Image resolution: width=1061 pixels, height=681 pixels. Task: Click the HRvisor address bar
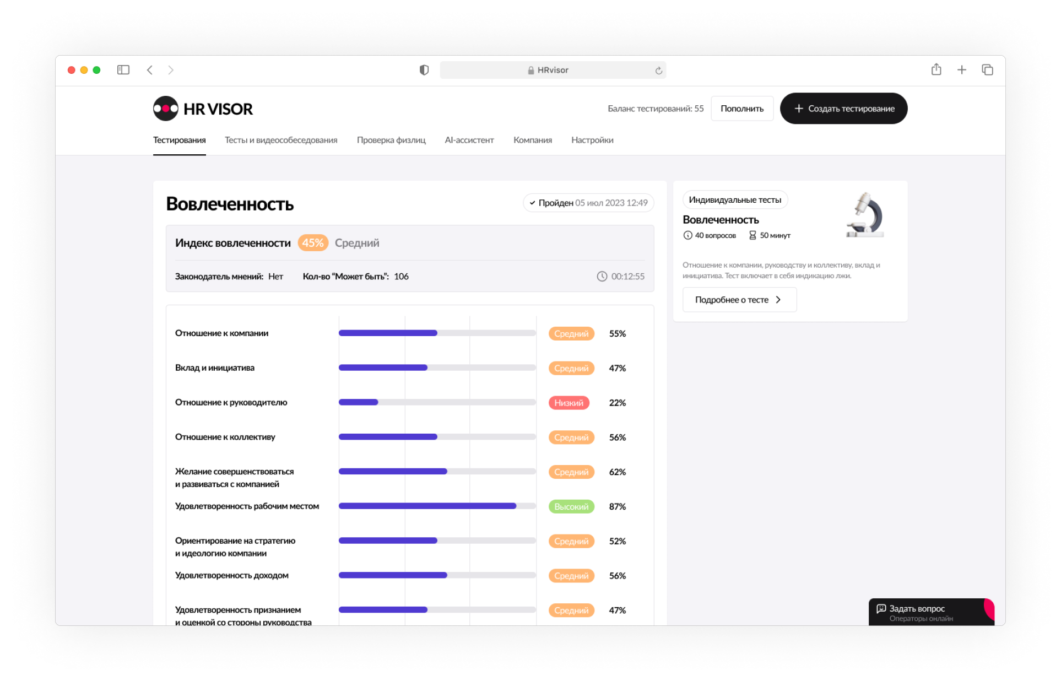point(553,70)
